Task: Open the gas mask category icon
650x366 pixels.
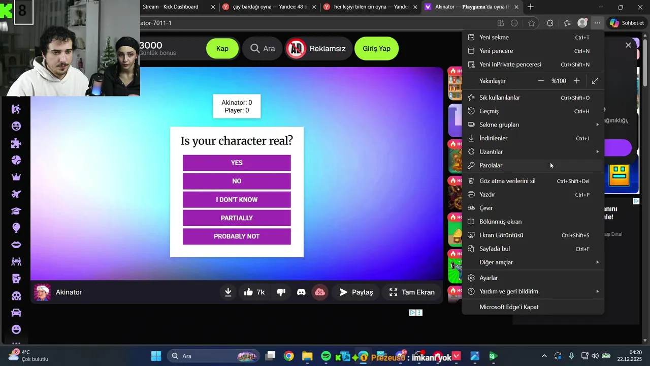Action: tap(16, 295)
